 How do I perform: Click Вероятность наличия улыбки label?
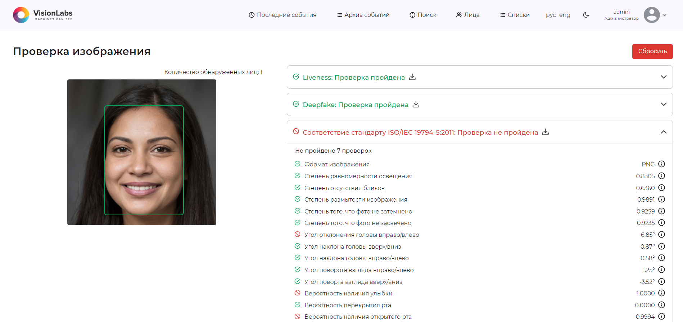click(348, 293)
